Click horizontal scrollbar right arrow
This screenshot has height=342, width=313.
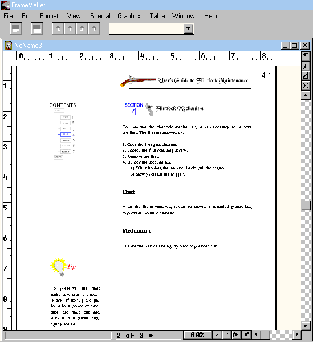296,335
